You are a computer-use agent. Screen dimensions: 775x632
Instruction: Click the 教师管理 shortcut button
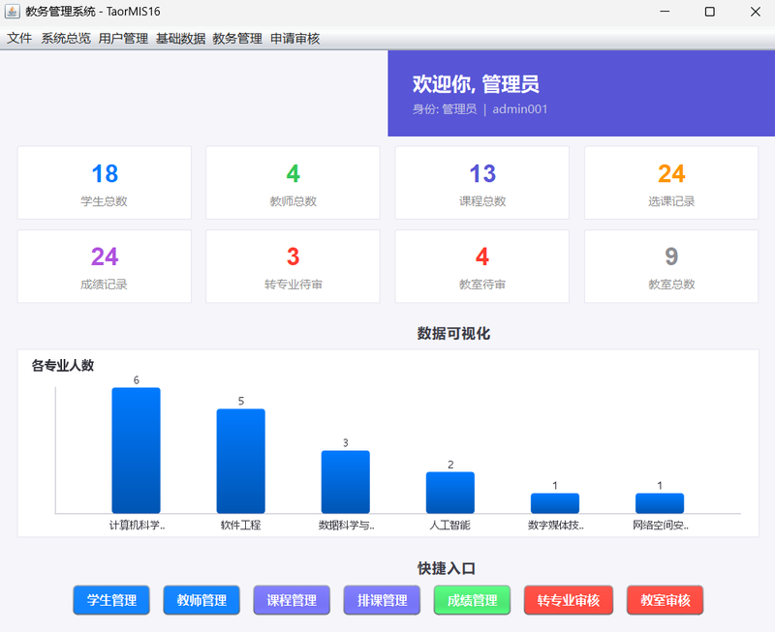tap(201, 600)
